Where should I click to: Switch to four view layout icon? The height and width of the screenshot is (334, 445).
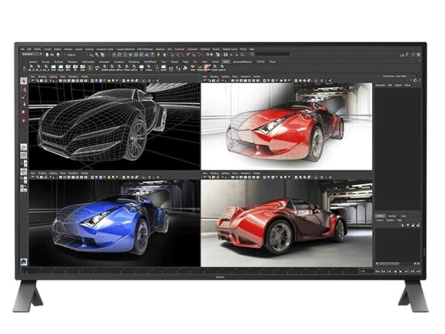[x=24, y=155]
